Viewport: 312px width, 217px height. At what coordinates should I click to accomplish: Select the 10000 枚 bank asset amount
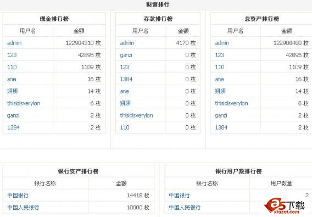click(x=138, y=208)
